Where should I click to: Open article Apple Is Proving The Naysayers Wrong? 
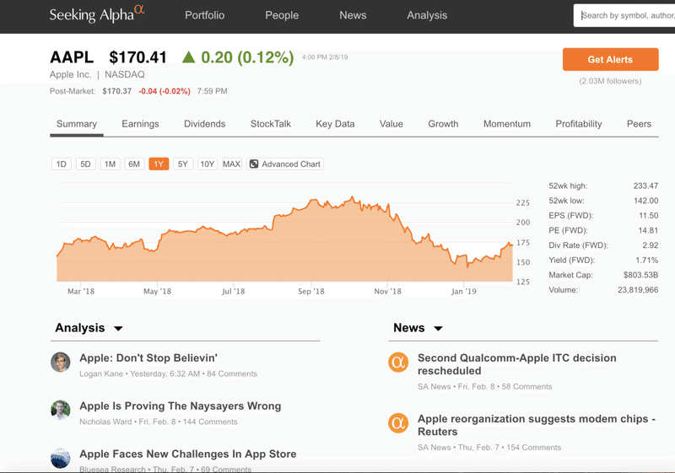[180, 406]
